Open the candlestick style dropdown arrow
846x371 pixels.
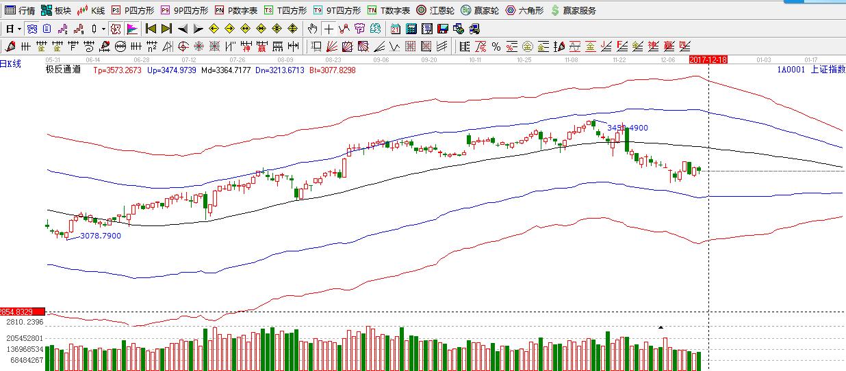(x=103, y=29)
